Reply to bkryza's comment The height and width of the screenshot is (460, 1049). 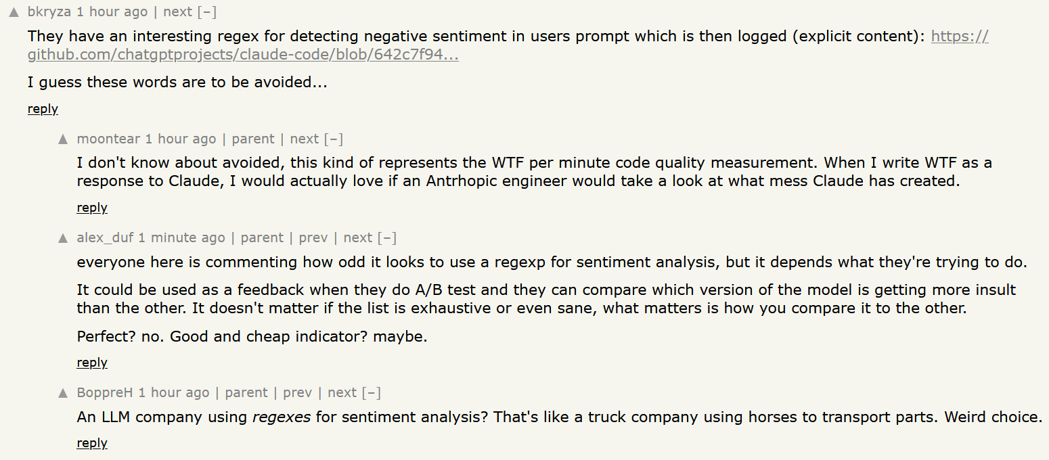pyautogui.click(x=42, y=108)
